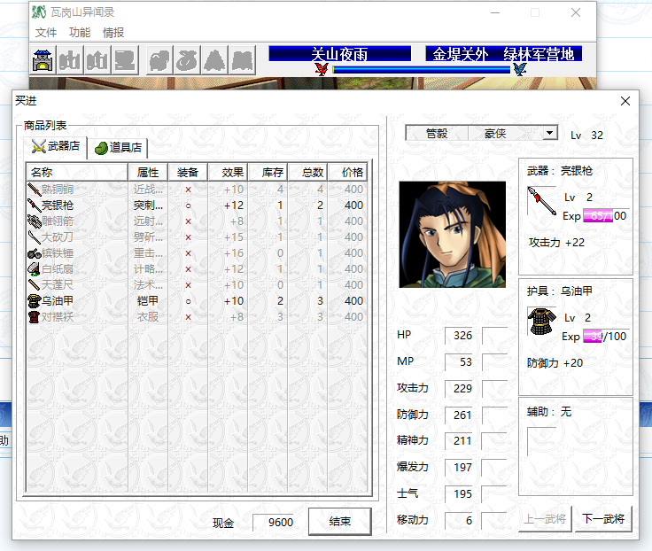652x551 pixels.
Task: Select the 白纸扇 row name
Action: tap(58, 269)
